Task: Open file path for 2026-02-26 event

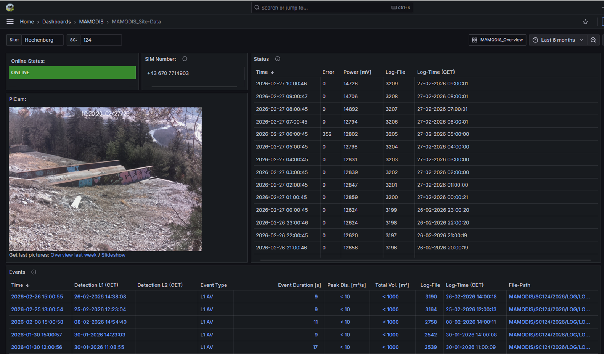Action: 549,296
